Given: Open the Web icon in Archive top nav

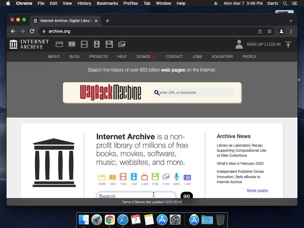Looking at the screenshot, I should tap(59, 44).
